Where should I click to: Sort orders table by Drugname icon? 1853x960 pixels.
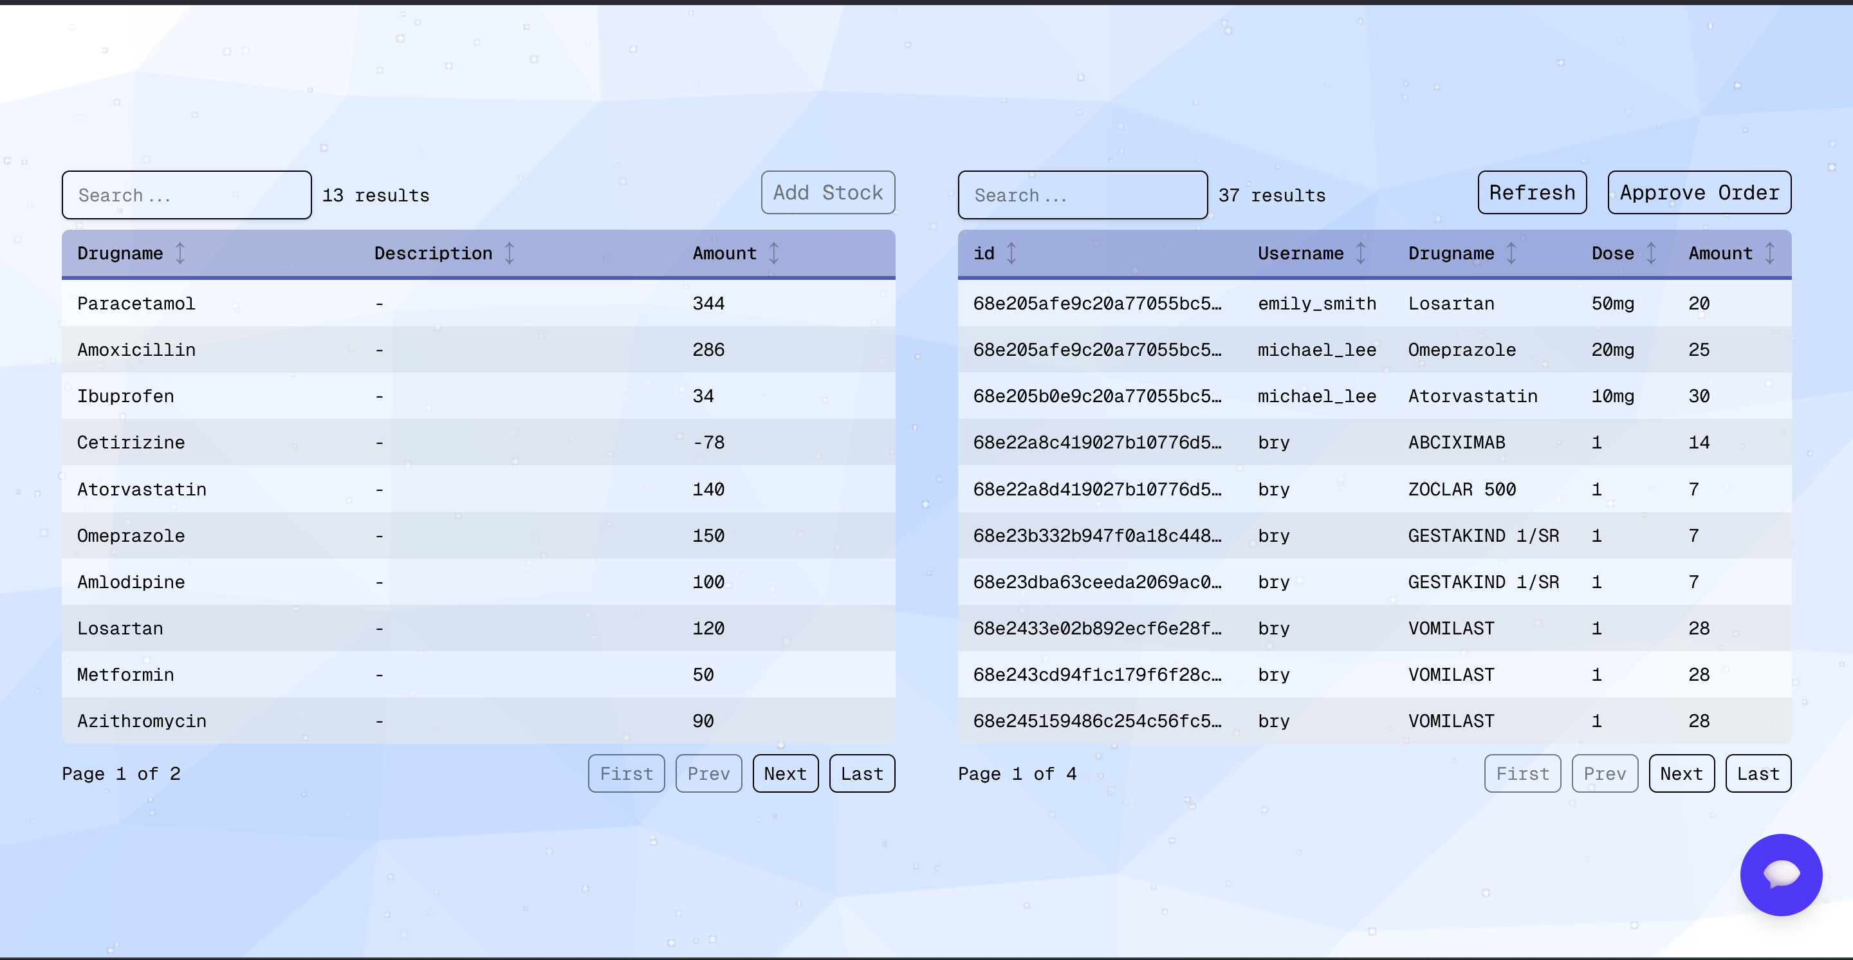pos(1511,253)
